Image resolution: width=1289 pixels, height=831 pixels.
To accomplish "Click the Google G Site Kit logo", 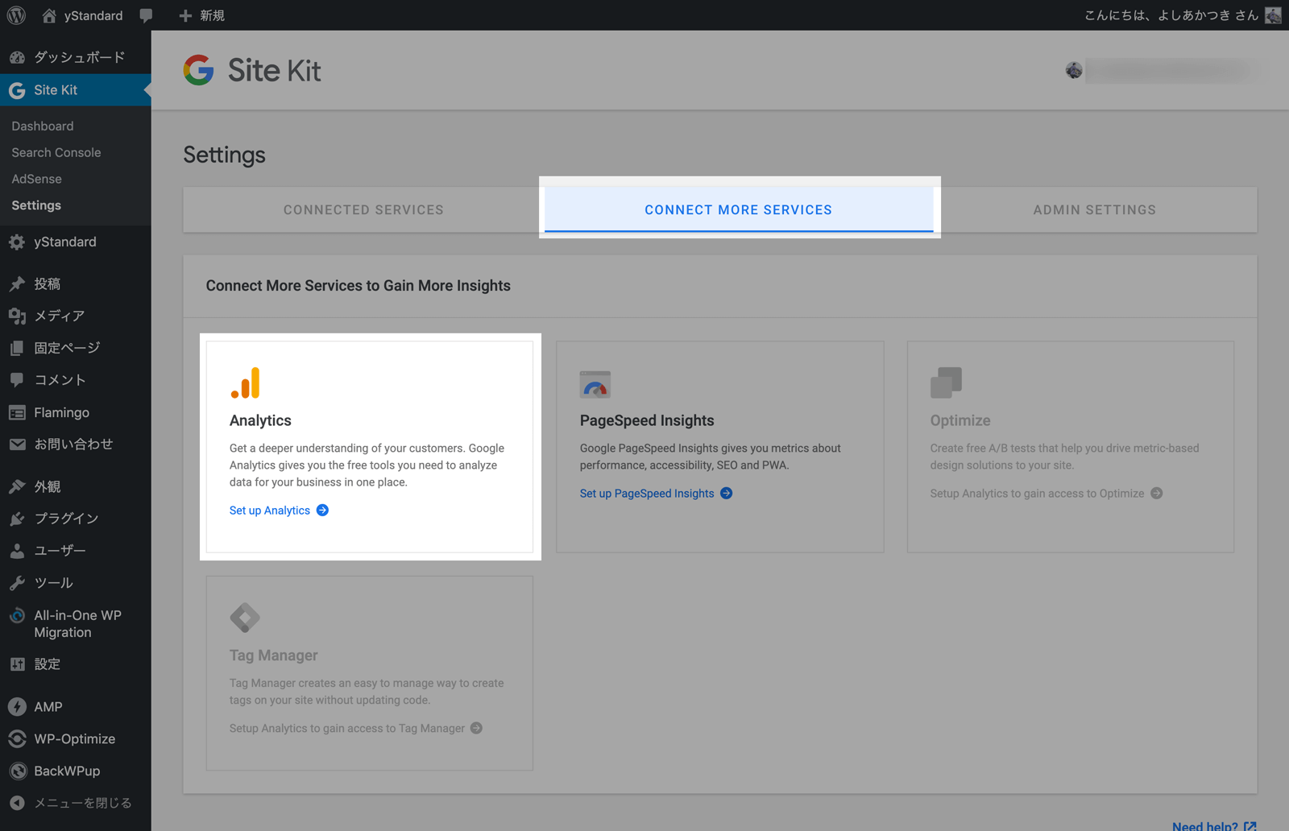I will click(x=198, y=70).
